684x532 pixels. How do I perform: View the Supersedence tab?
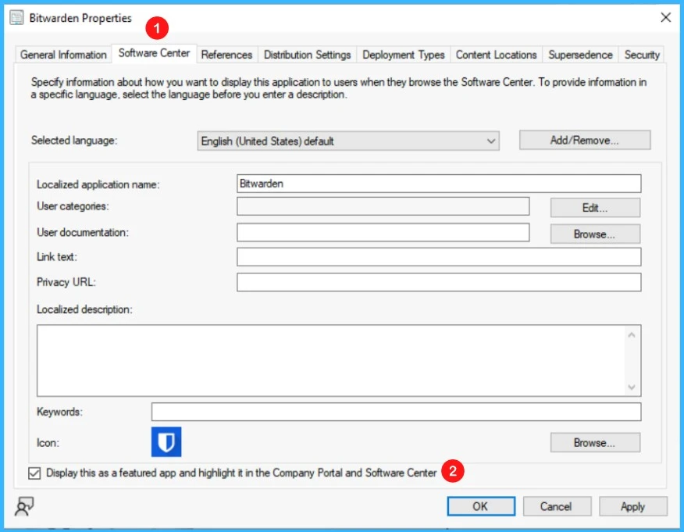pyautogui.click(x=580, y=55)
